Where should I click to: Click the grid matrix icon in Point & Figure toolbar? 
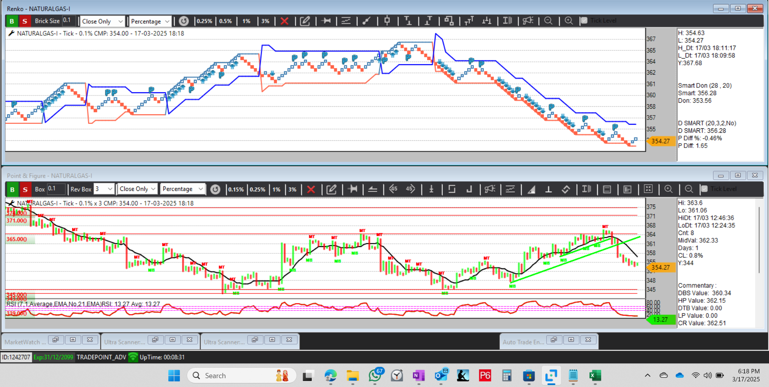click(648, 189)
